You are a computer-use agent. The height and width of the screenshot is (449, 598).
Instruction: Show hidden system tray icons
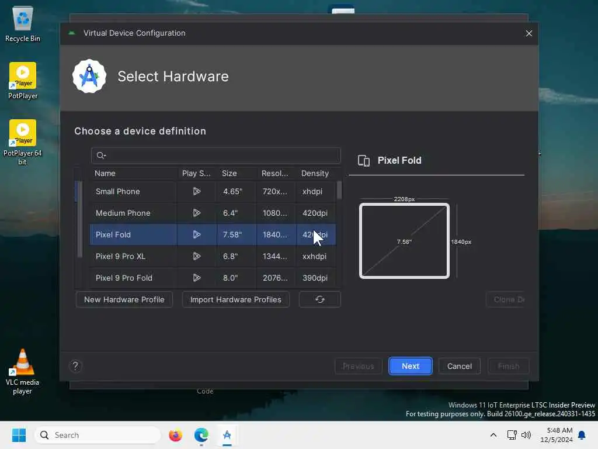[493, 435]
